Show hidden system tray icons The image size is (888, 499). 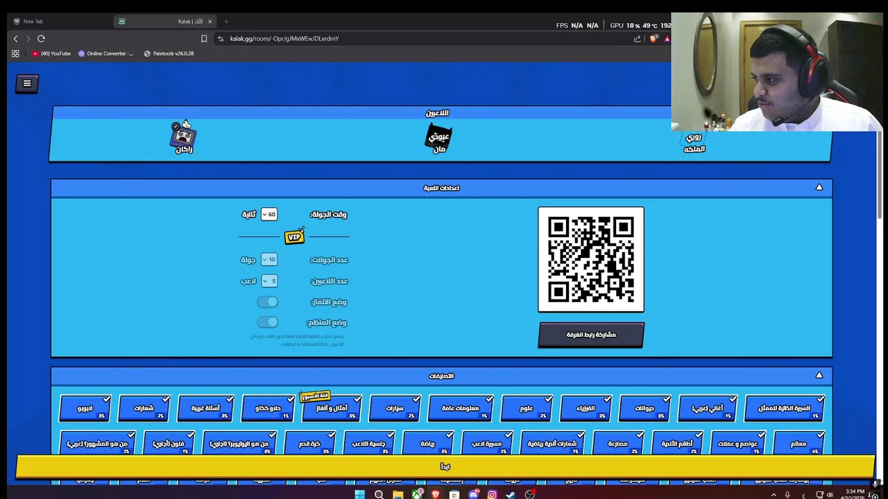tap(774, 495)
